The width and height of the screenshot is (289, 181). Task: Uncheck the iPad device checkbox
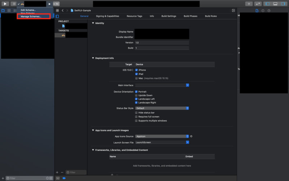pos(137,74)
